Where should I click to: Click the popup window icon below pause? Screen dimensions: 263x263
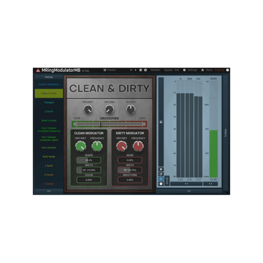tap(161, 174)
